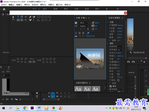
Task: Toggle Show Background Video eye icon
Action: pos(88,33)
